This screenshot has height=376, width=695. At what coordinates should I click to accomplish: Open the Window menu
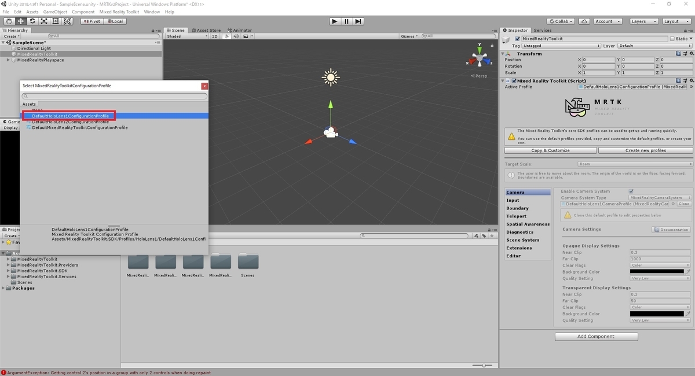click(x=152, y=12)
